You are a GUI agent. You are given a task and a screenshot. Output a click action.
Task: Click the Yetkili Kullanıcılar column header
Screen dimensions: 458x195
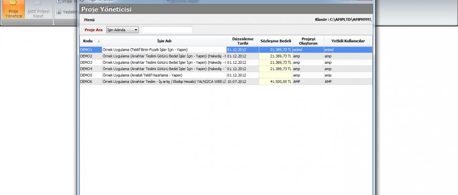[348, 41]
